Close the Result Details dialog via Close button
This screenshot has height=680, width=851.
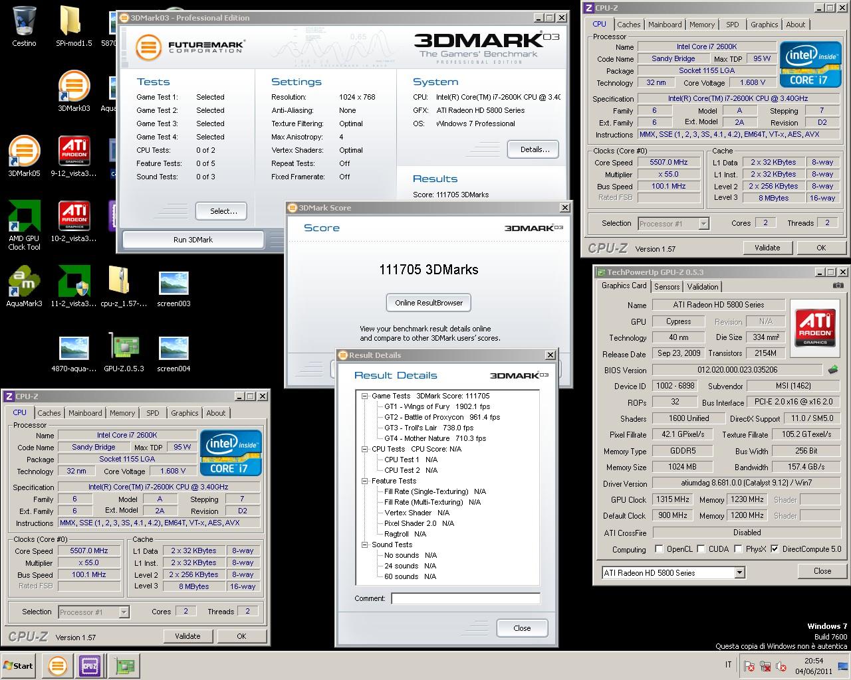(522, 628)
